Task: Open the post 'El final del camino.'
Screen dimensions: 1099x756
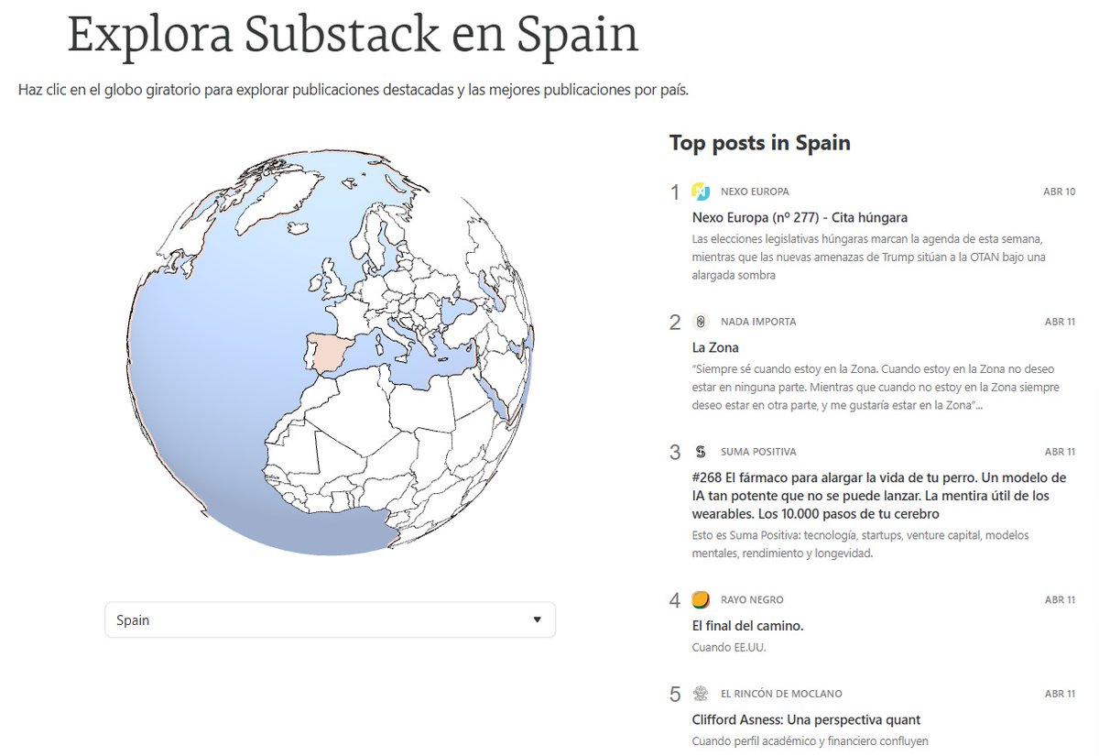Action: (x=747, y=626)
